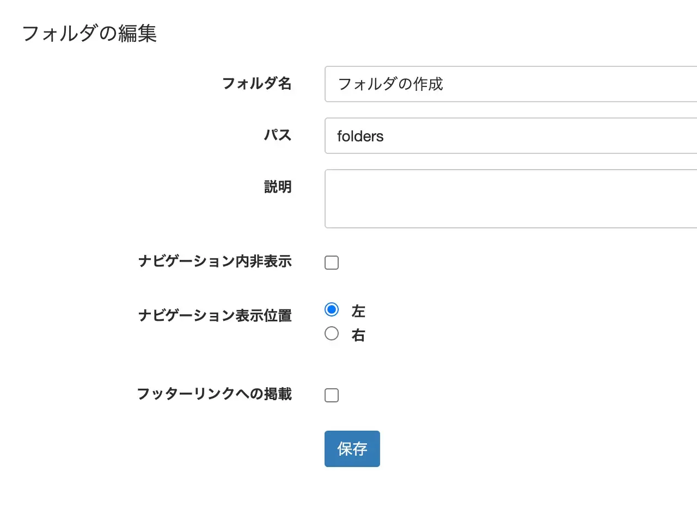Click the フォルダの編集 page heading
The width and height of the screenshot is (697, 522).
point(89,34)
